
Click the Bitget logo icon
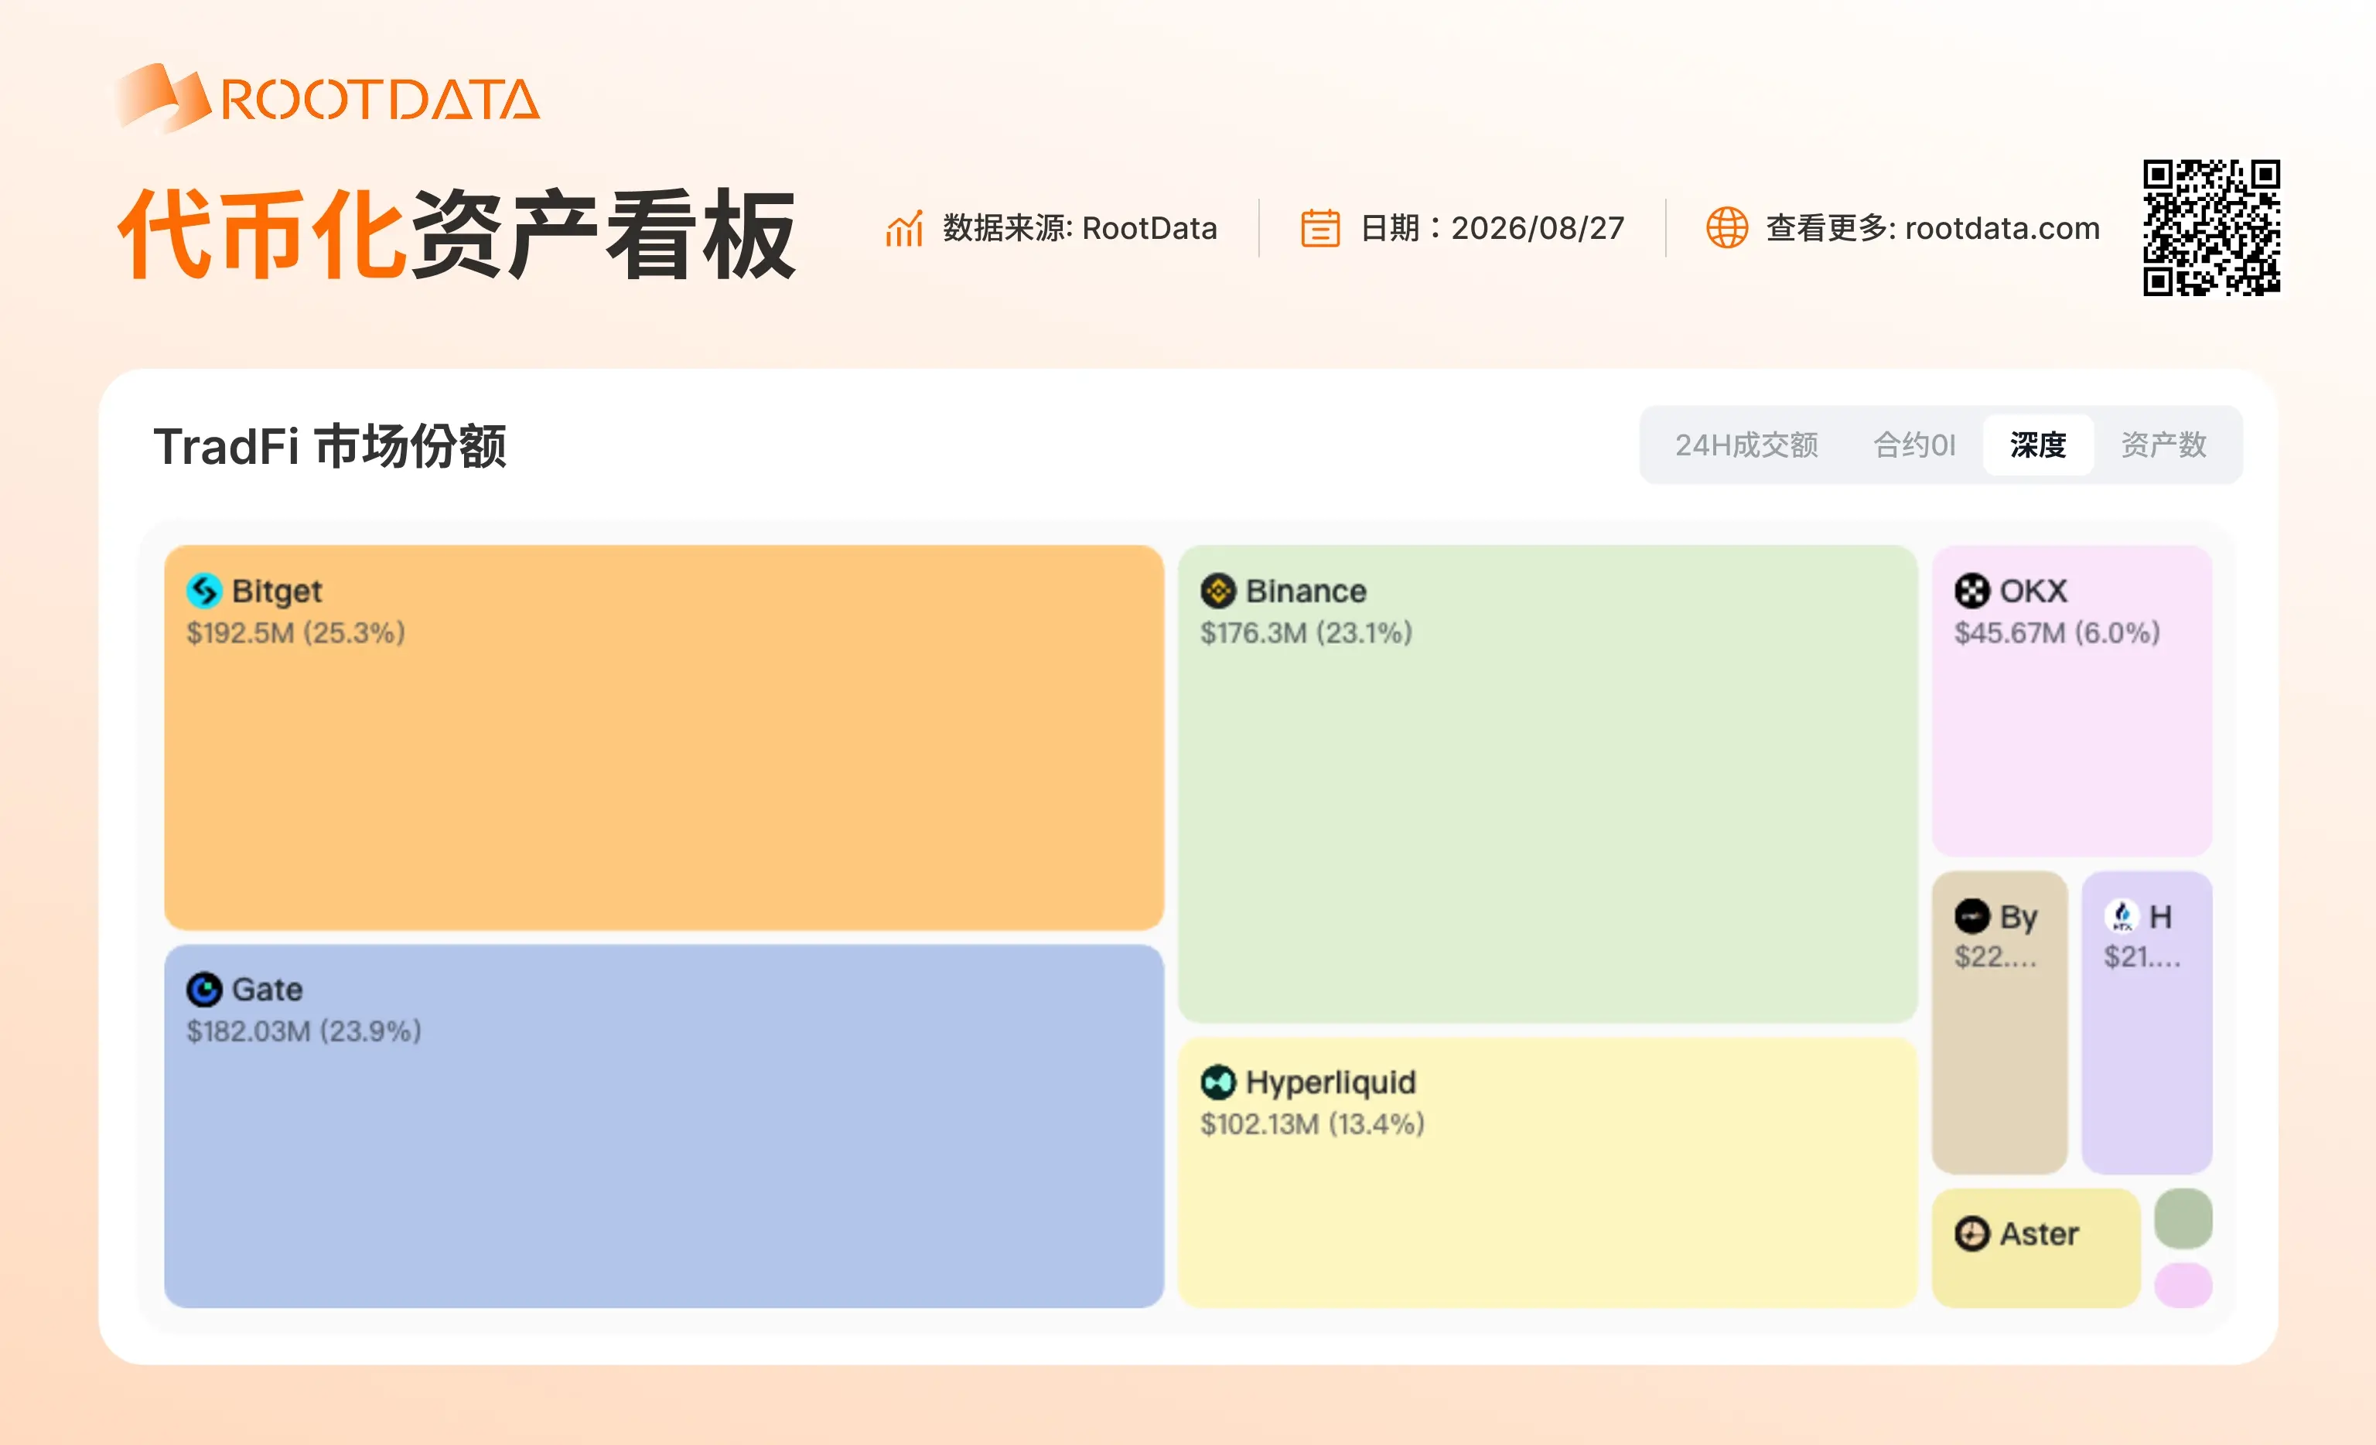pos(204,590)
